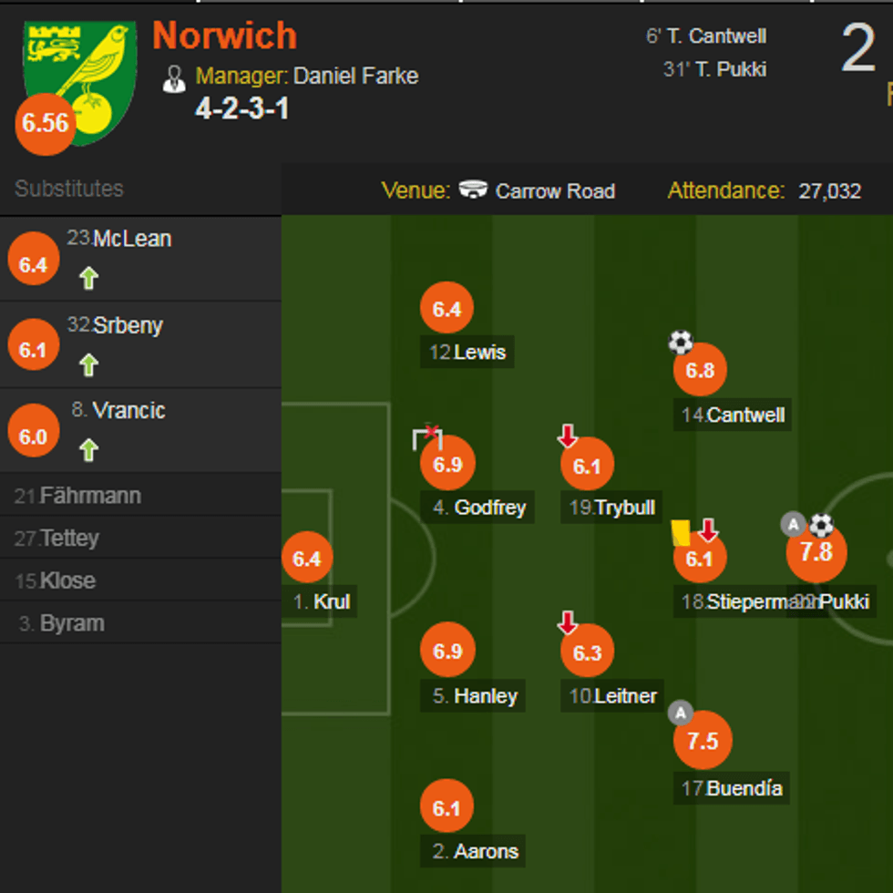Open the Norwich team name link
This screenshot has width=893, height=893.
coord(224,36)
